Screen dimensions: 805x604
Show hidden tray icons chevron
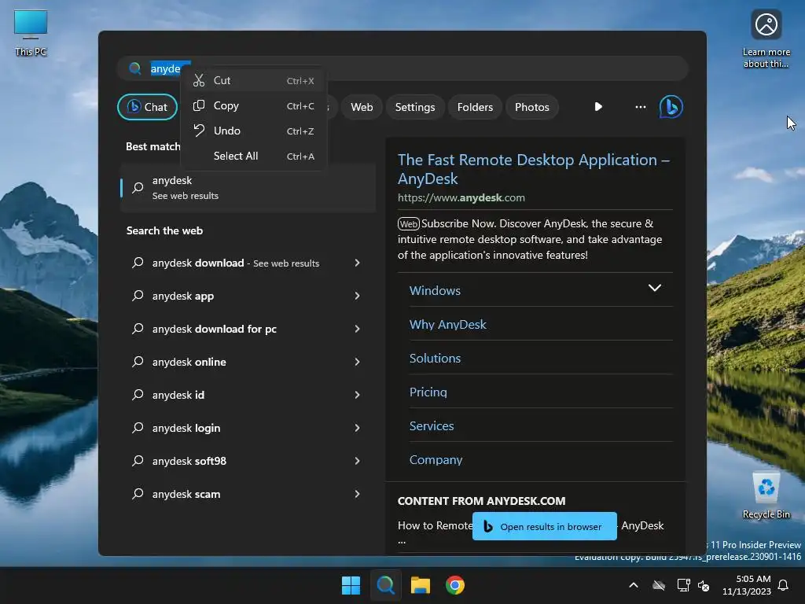coord(634,585)
